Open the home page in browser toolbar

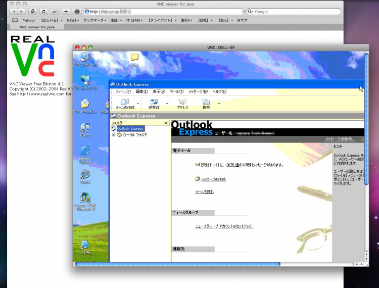click(x=33, y=11)
